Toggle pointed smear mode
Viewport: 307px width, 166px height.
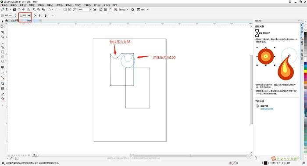(x=40, y=15)
